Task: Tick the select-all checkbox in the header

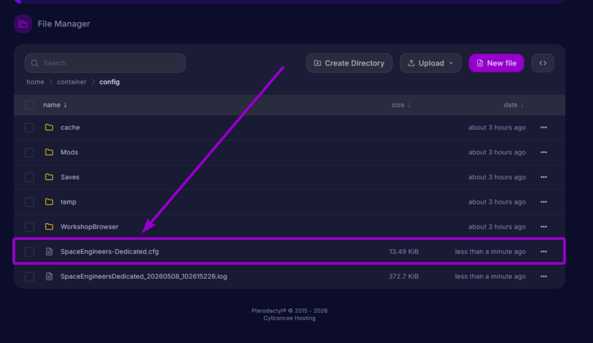Action: pos(29,105)
